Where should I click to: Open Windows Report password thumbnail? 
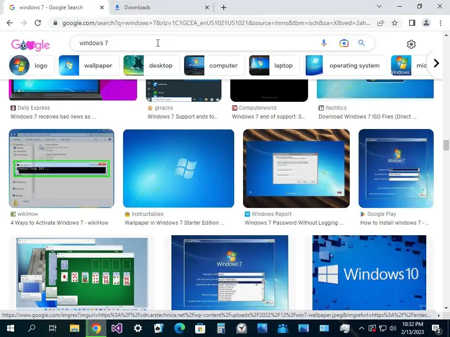(296, 168)
